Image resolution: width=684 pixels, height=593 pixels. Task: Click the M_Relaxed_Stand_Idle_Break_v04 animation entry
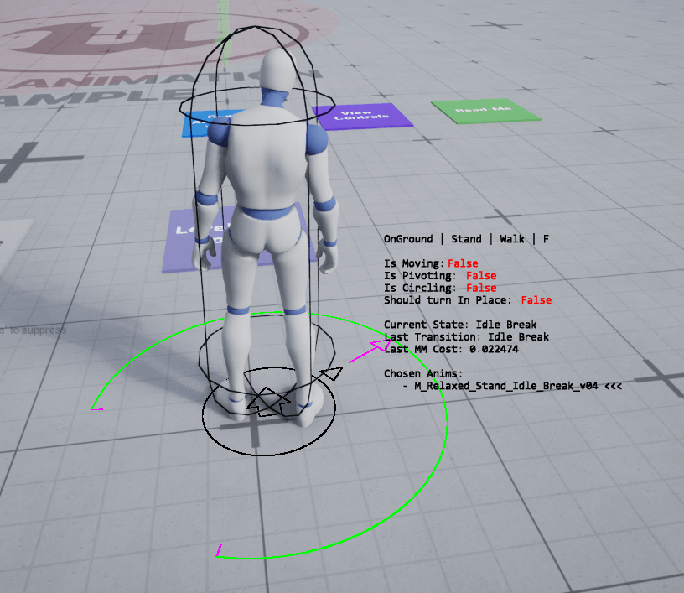click(x=506, y=386)
